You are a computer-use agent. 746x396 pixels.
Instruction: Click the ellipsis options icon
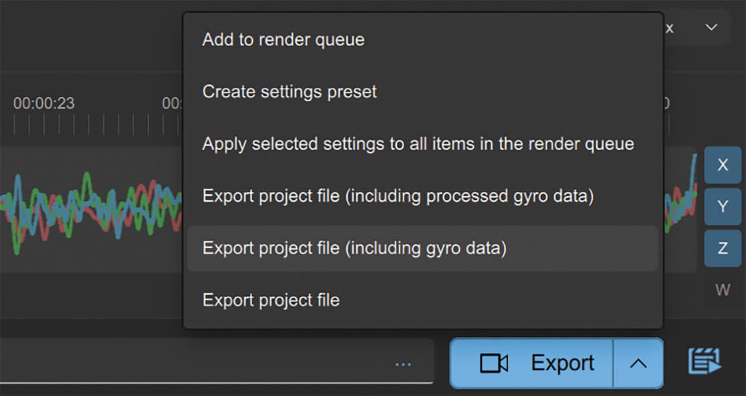coord(403,362)
